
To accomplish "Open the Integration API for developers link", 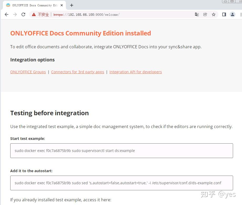I will [135, 72].
